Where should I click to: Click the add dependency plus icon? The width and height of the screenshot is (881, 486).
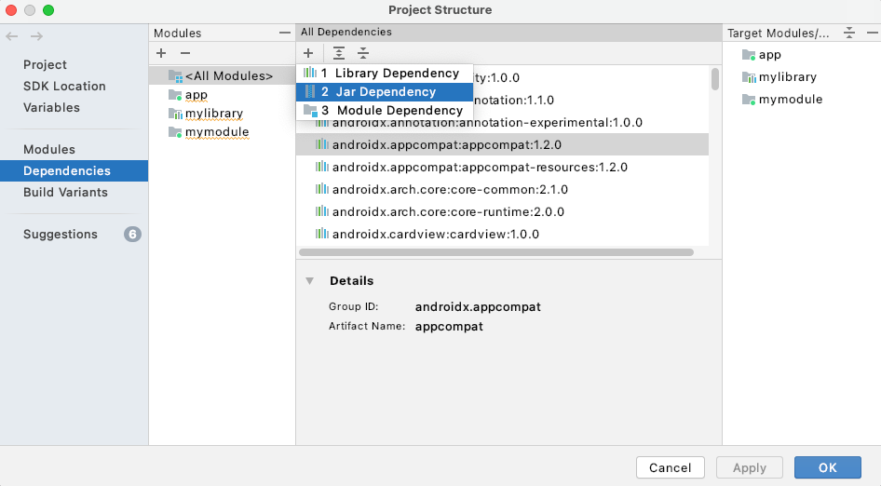(x=308, y=53)
